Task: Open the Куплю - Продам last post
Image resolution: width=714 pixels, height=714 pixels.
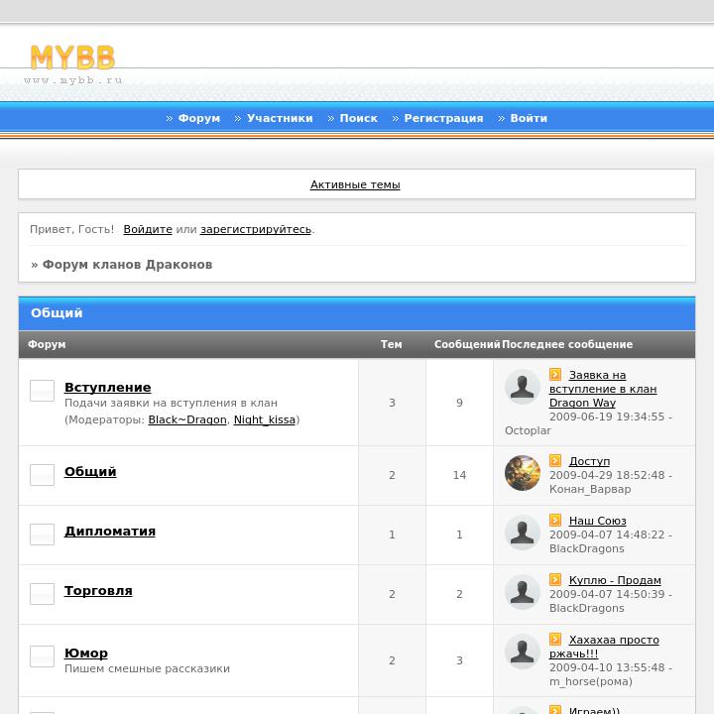Action: [x=615, y=580]
